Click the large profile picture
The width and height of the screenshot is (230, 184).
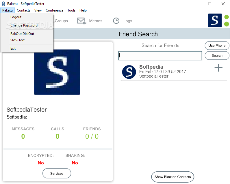(x=57, y=72)
